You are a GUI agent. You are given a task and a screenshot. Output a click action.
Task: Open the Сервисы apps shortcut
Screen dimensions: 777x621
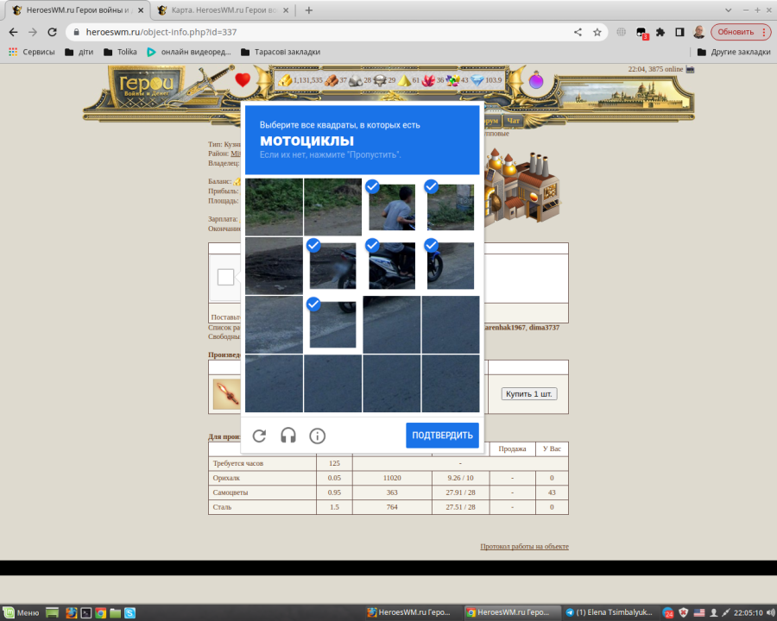32,52
